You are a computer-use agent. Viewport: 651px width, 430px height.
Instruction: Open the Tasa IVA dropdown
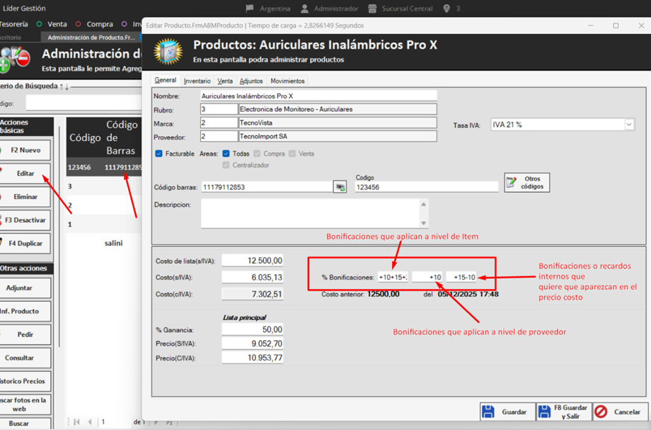(x=630, y=124)
